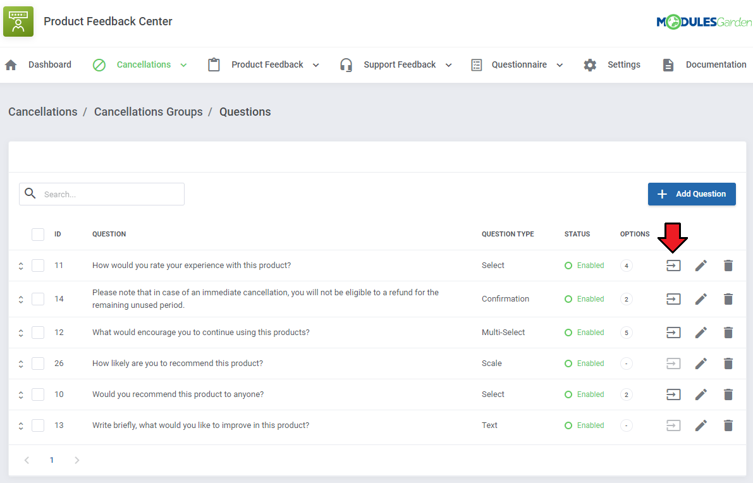
Task: Edit question 13 with pencil icon
Action: pyautogui.click(x=701, y=425)
